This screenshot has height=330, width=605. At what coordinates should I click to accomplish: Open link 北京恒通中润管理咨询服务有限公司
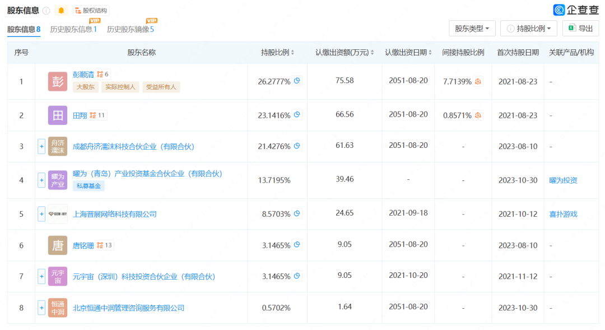(128, 308)
